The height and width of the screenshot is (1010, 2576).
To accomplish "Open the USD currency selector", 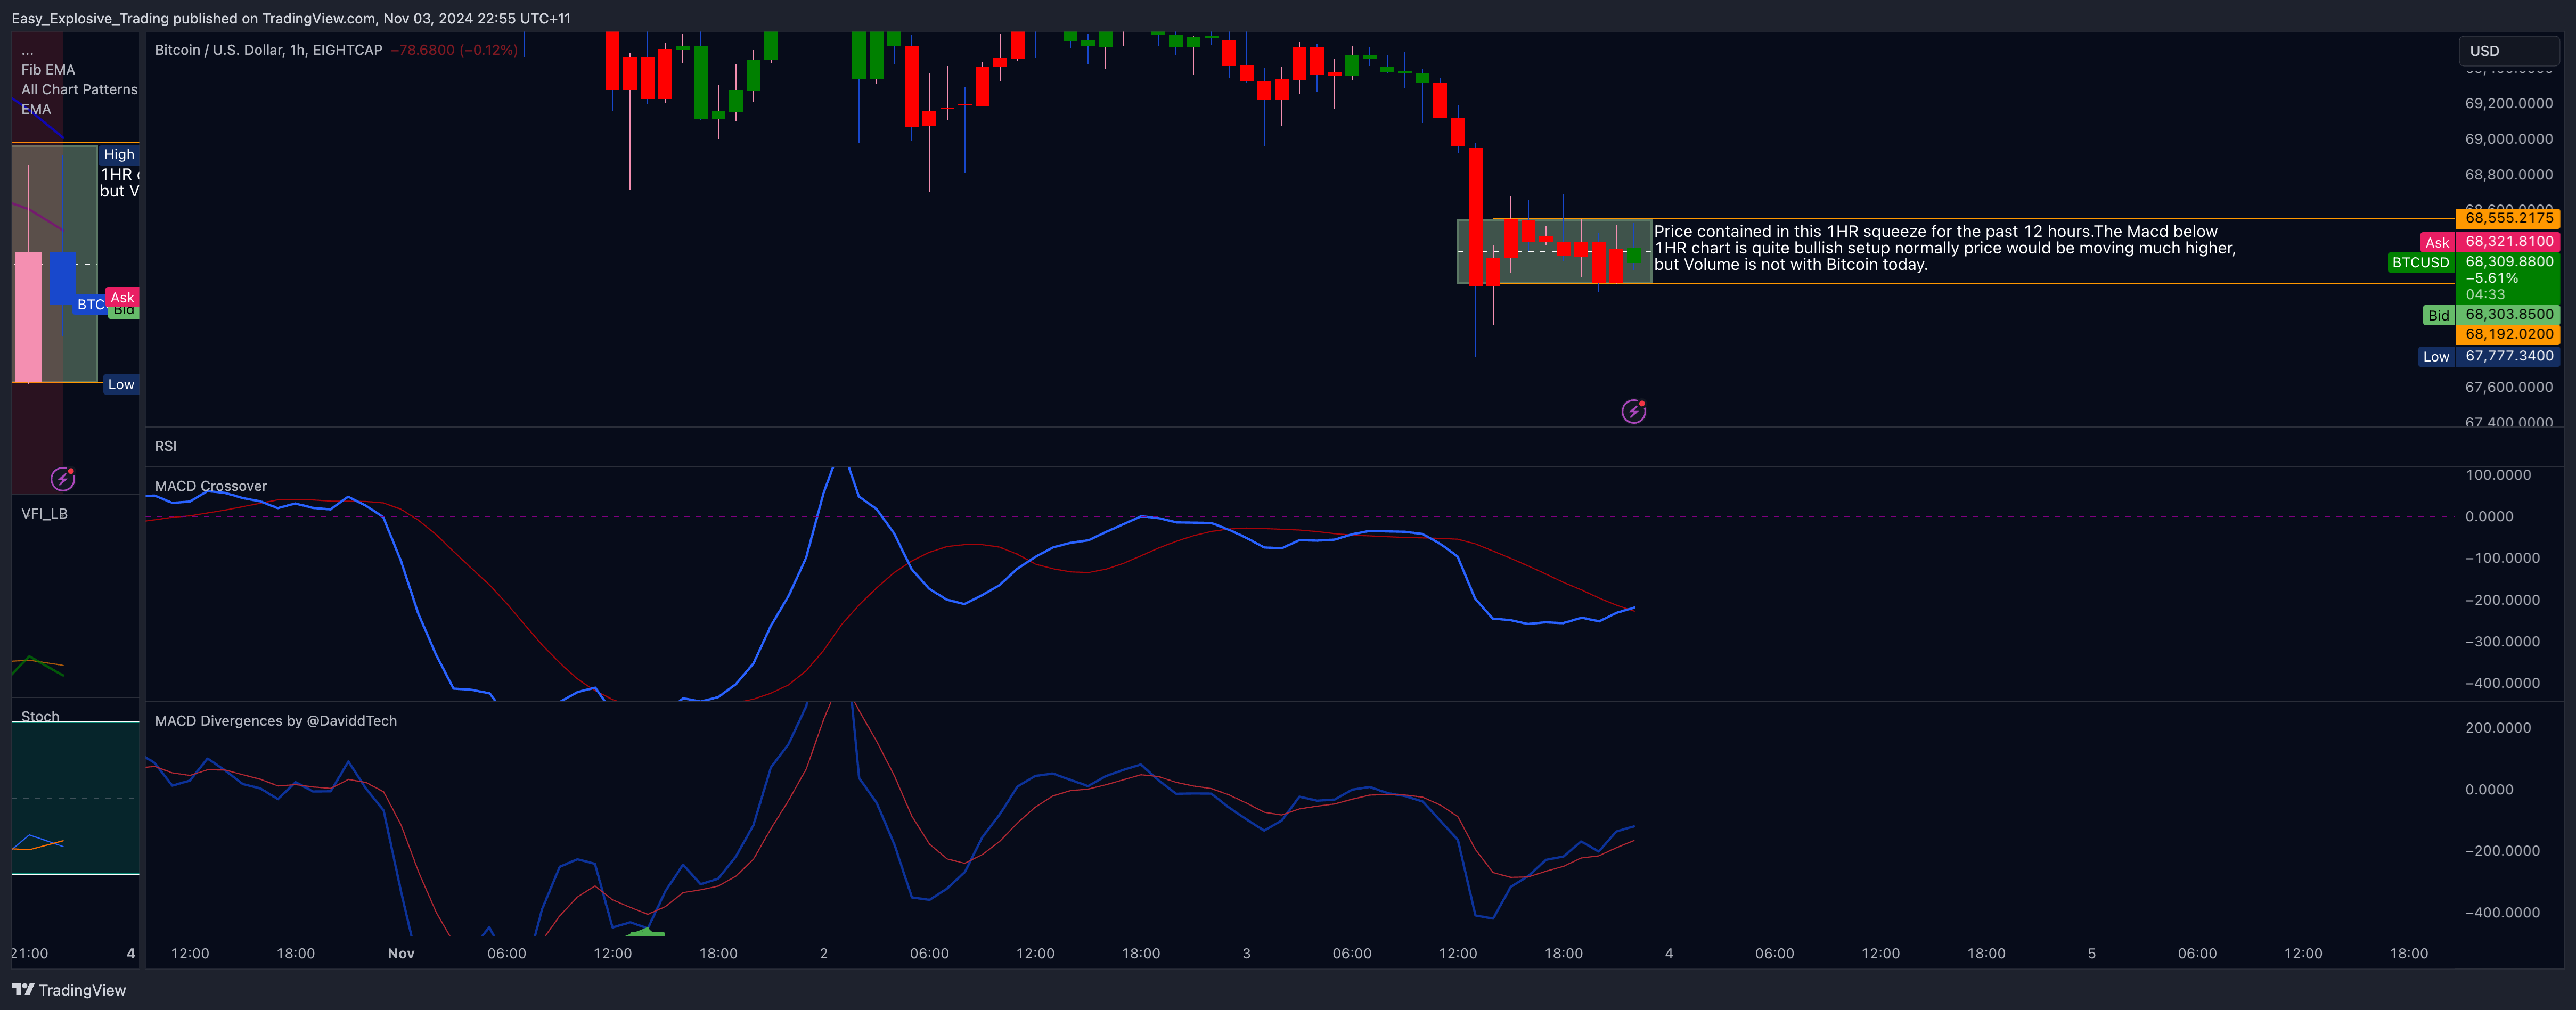I will click(2508, 51).
